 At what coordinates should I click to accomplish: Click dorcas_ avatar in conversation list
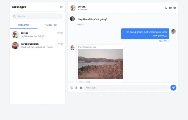coord(15,34)
